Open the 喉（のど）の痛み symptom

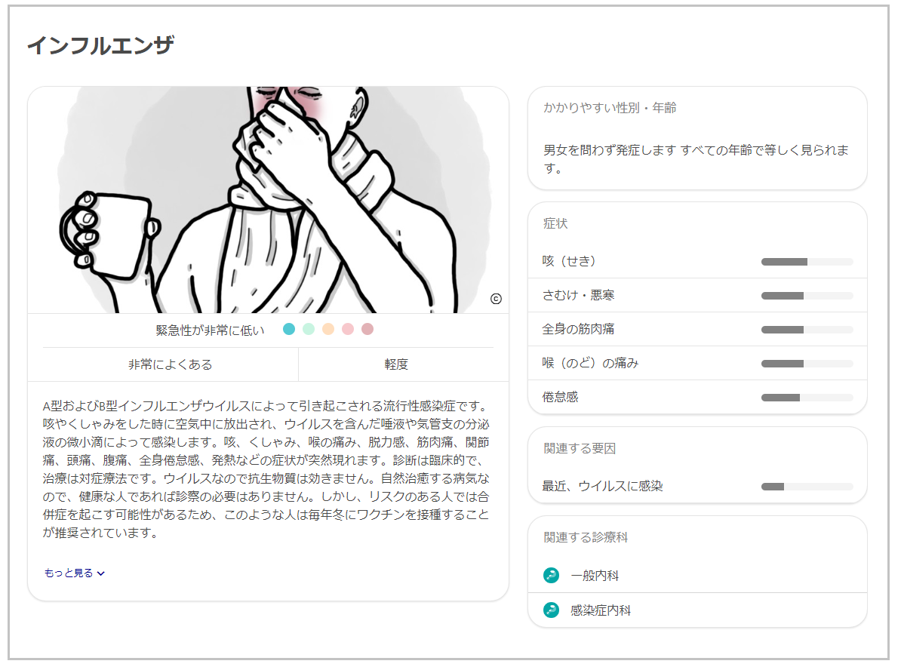[697, 363]
